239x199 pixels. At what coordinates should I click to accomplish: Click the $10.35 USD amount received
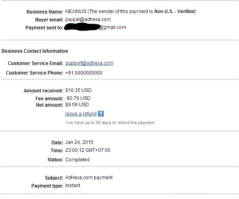(78, 90)
